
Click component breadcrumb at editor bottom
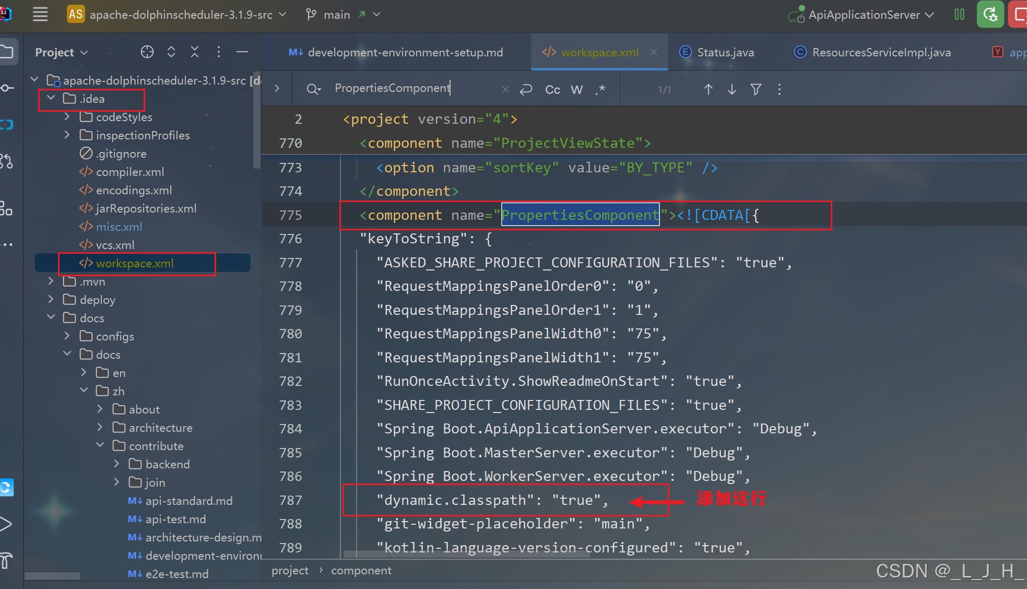click(361, 571)
